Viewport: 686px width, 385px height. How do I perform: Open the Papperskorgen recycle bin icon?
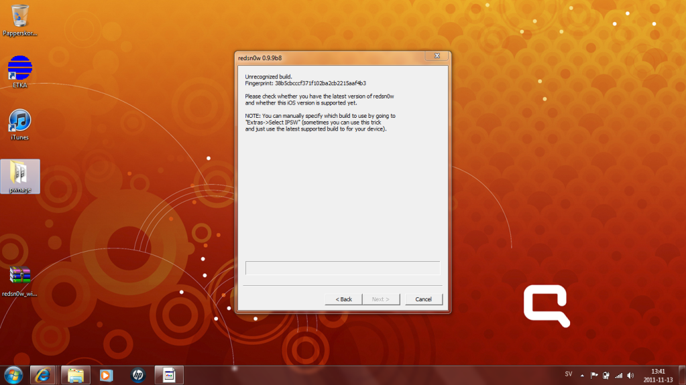19,20
